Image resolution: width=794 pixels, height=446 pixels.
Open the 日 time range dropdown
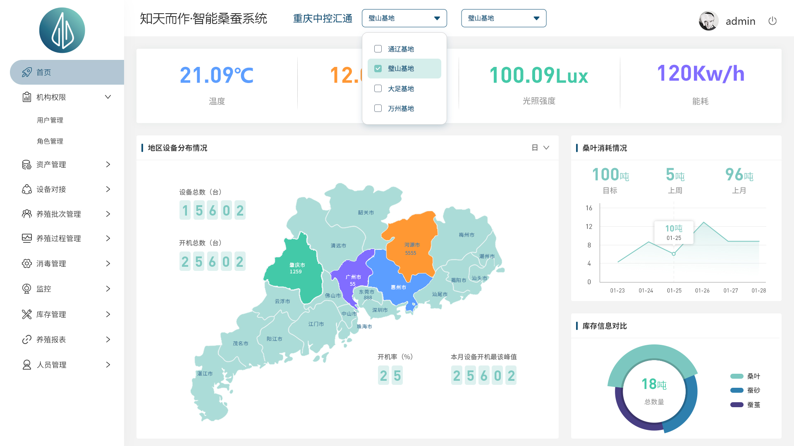pos(540,147)
